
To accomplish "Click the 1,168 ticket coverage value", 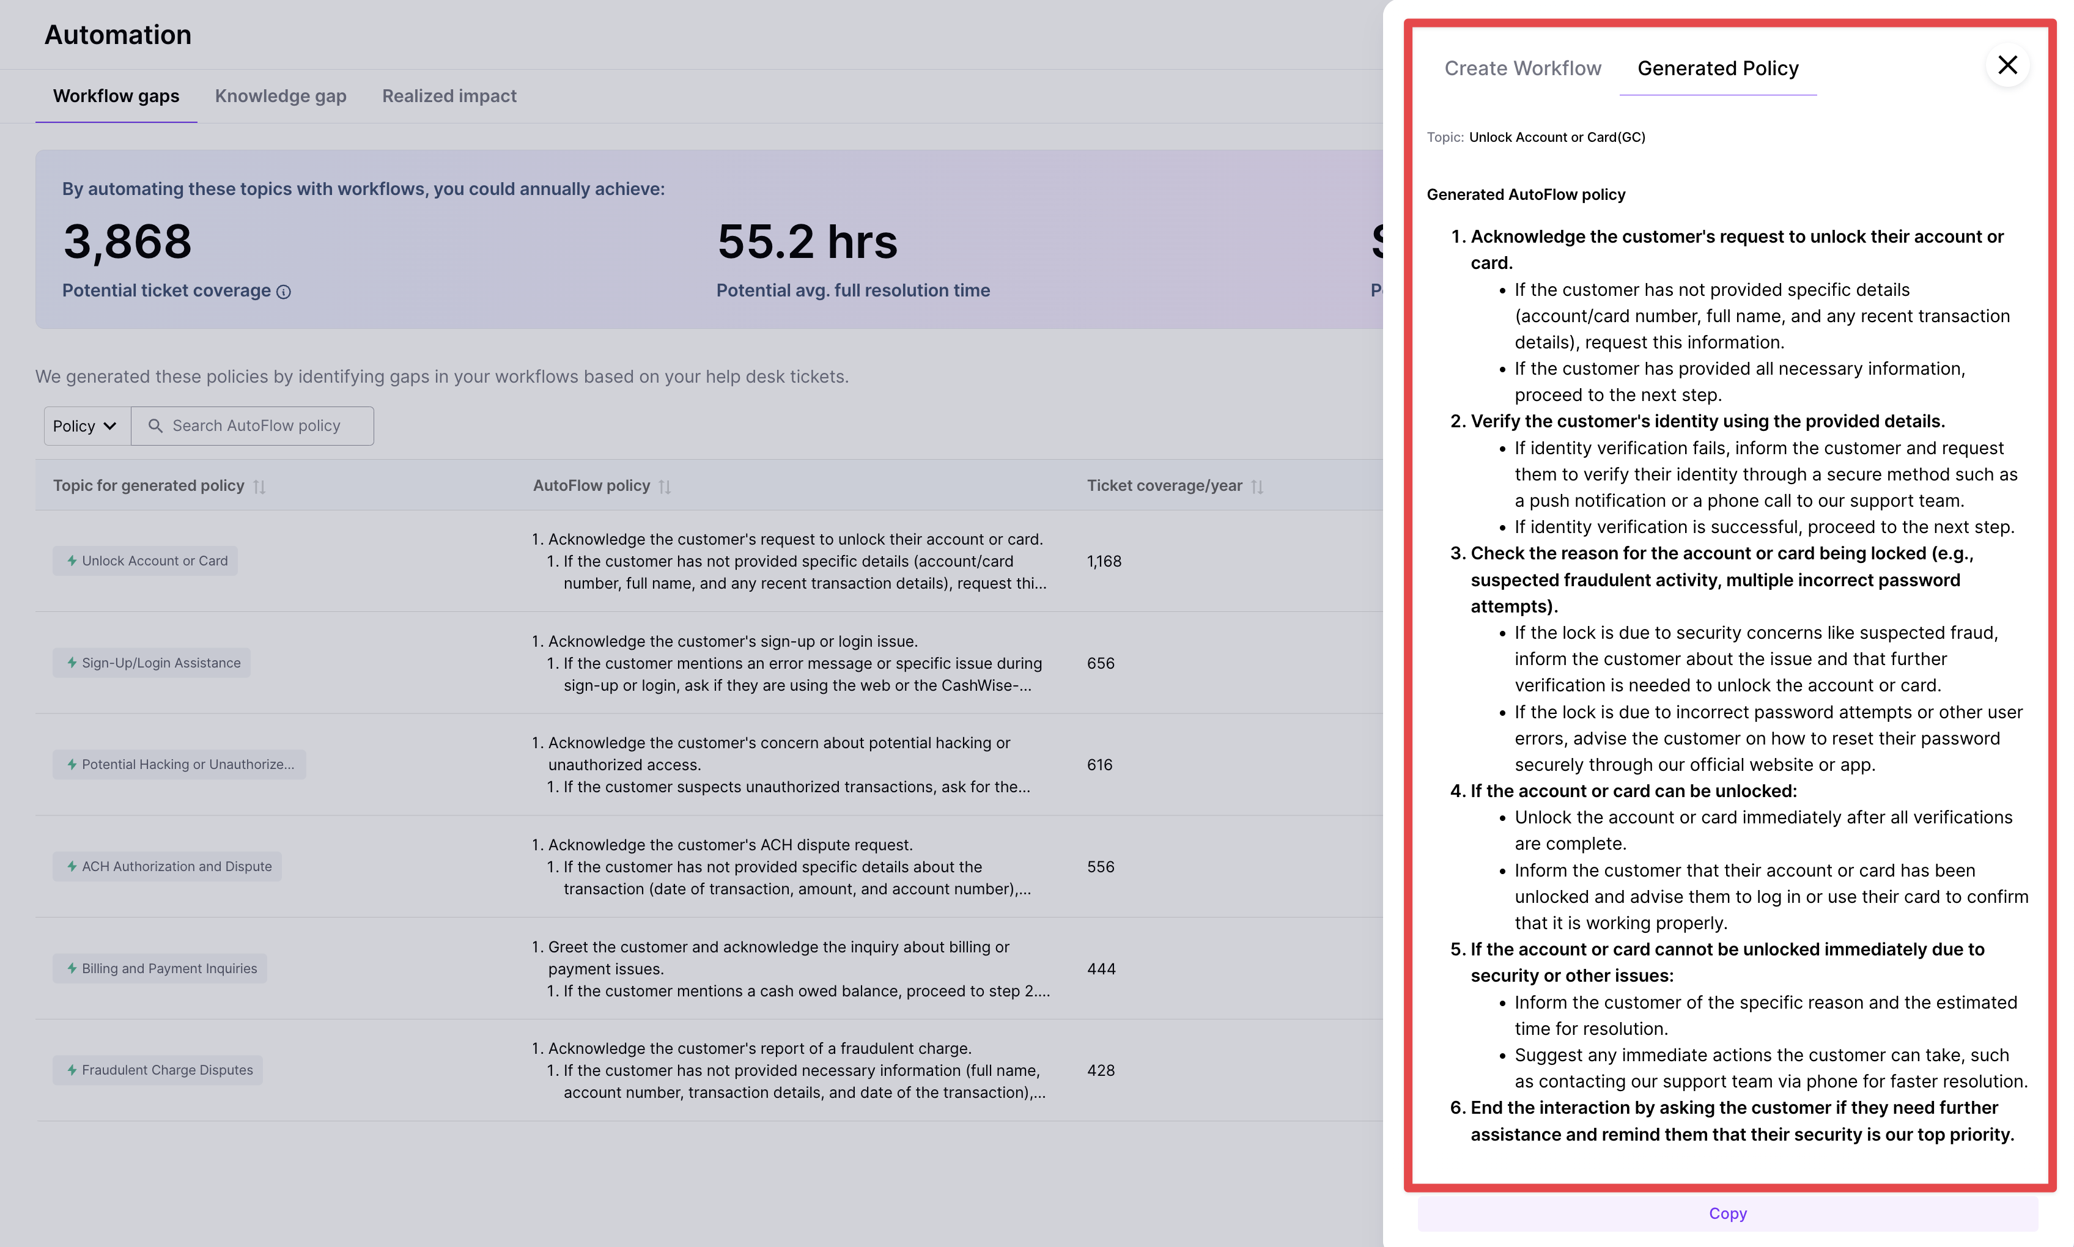I will (1104, 561).
